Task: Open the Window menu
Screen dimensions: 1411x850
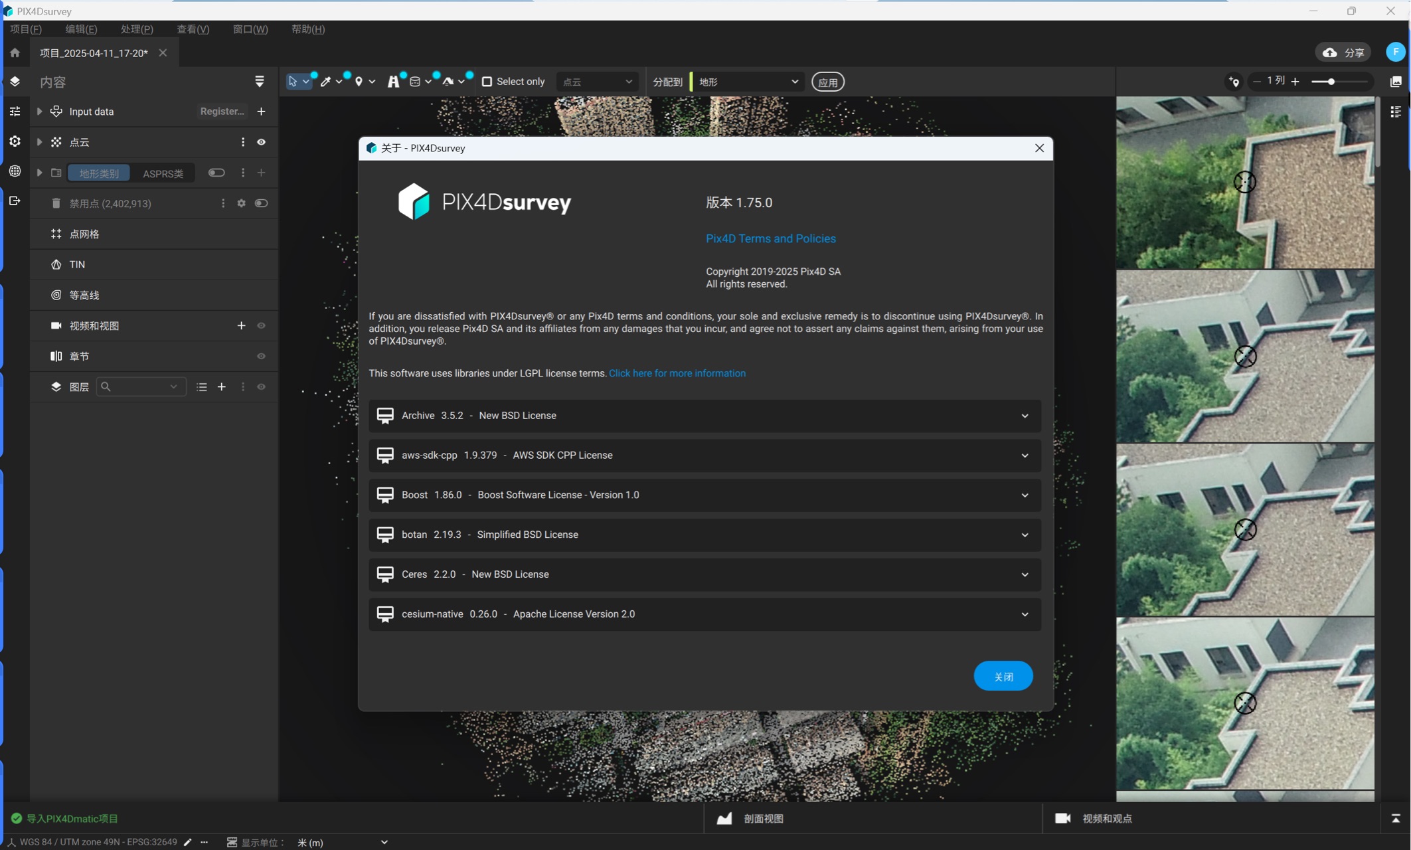Action: coord(250,29)
